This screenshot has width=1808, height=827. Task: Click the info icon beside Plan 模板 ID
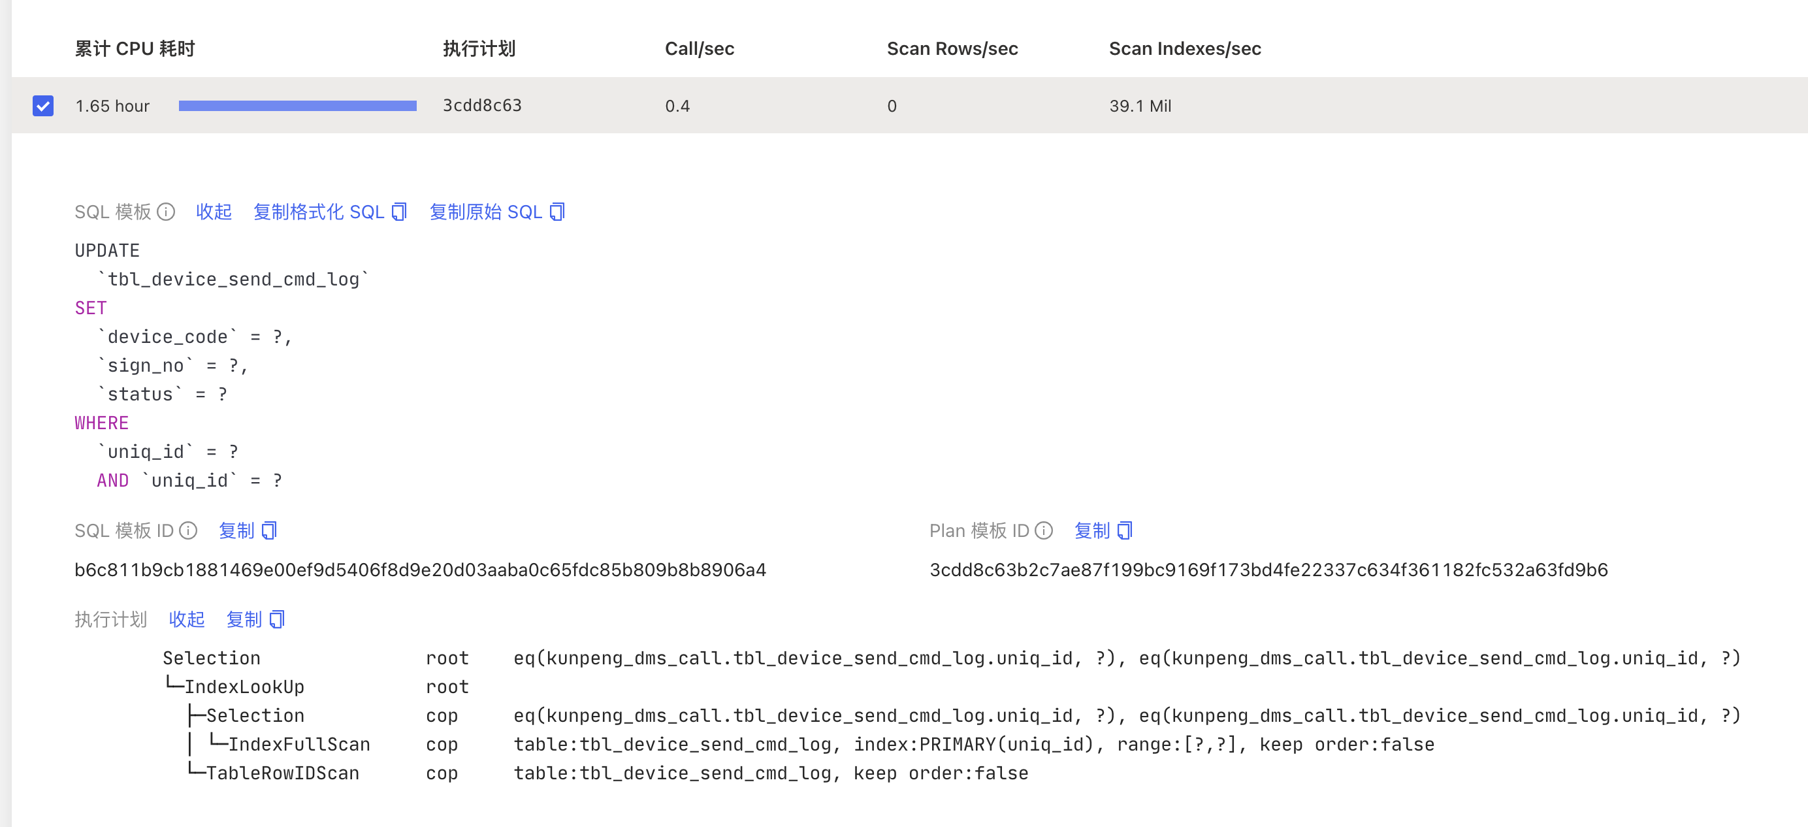point(1044,530)
